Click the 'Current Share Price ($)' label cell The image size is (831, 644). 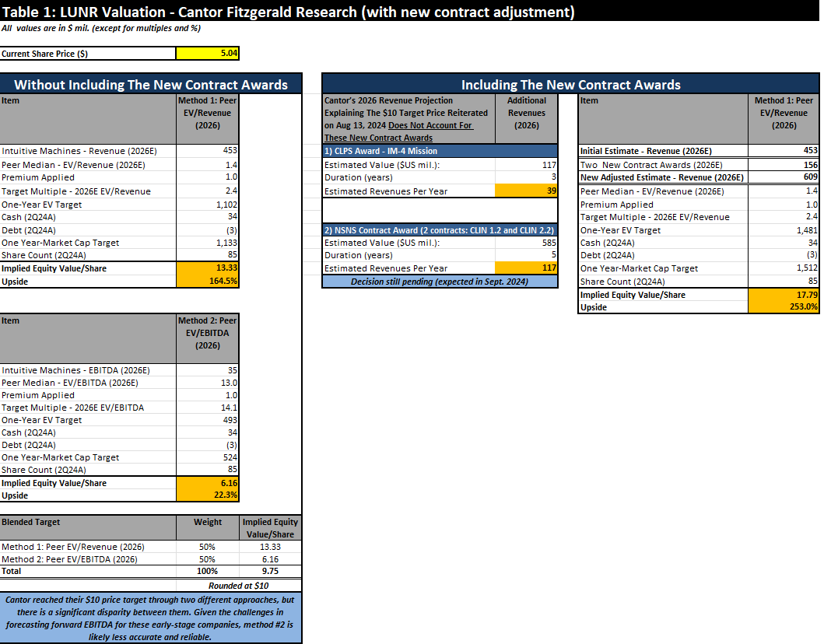[x=88, y=54]
